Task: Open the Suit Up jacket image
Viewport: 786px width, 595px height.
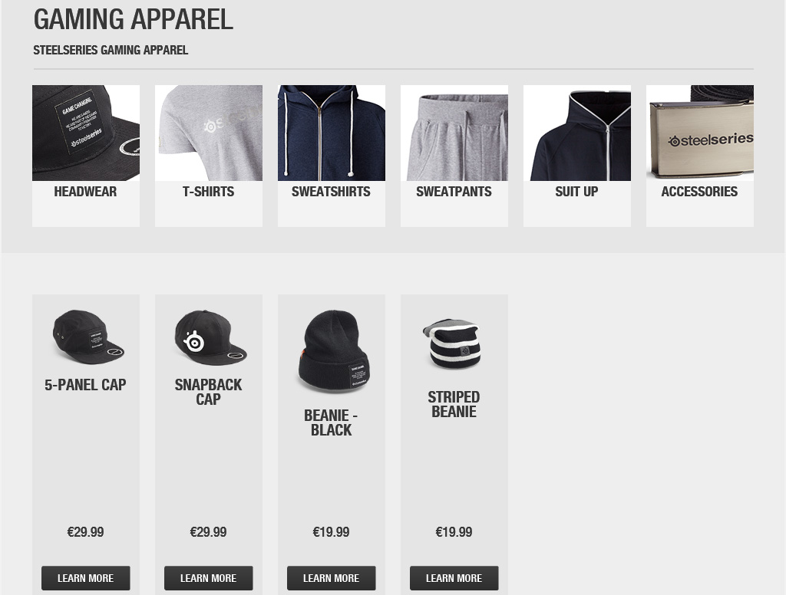Action: click(x=577, y=133)
